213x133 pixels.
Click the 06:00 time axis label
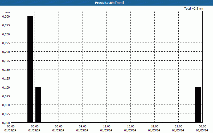click(58, 128)
